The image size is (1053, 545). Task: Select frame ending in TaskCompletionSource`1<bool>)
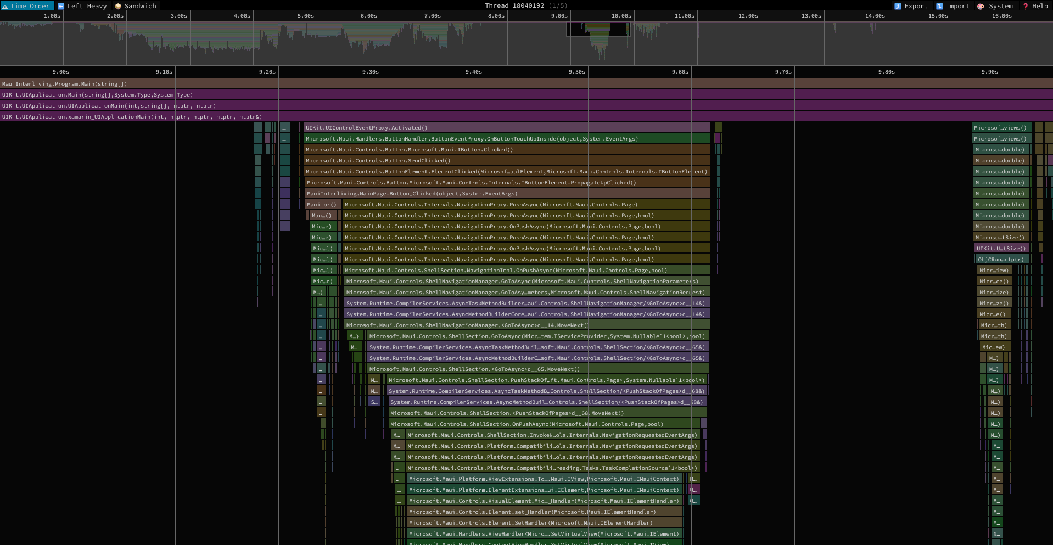click(x=553, y=468)
